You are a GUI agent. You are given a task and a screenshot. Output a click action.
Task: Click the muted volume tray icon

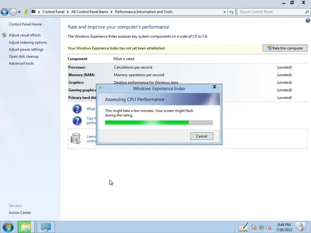tap(269, 227)
